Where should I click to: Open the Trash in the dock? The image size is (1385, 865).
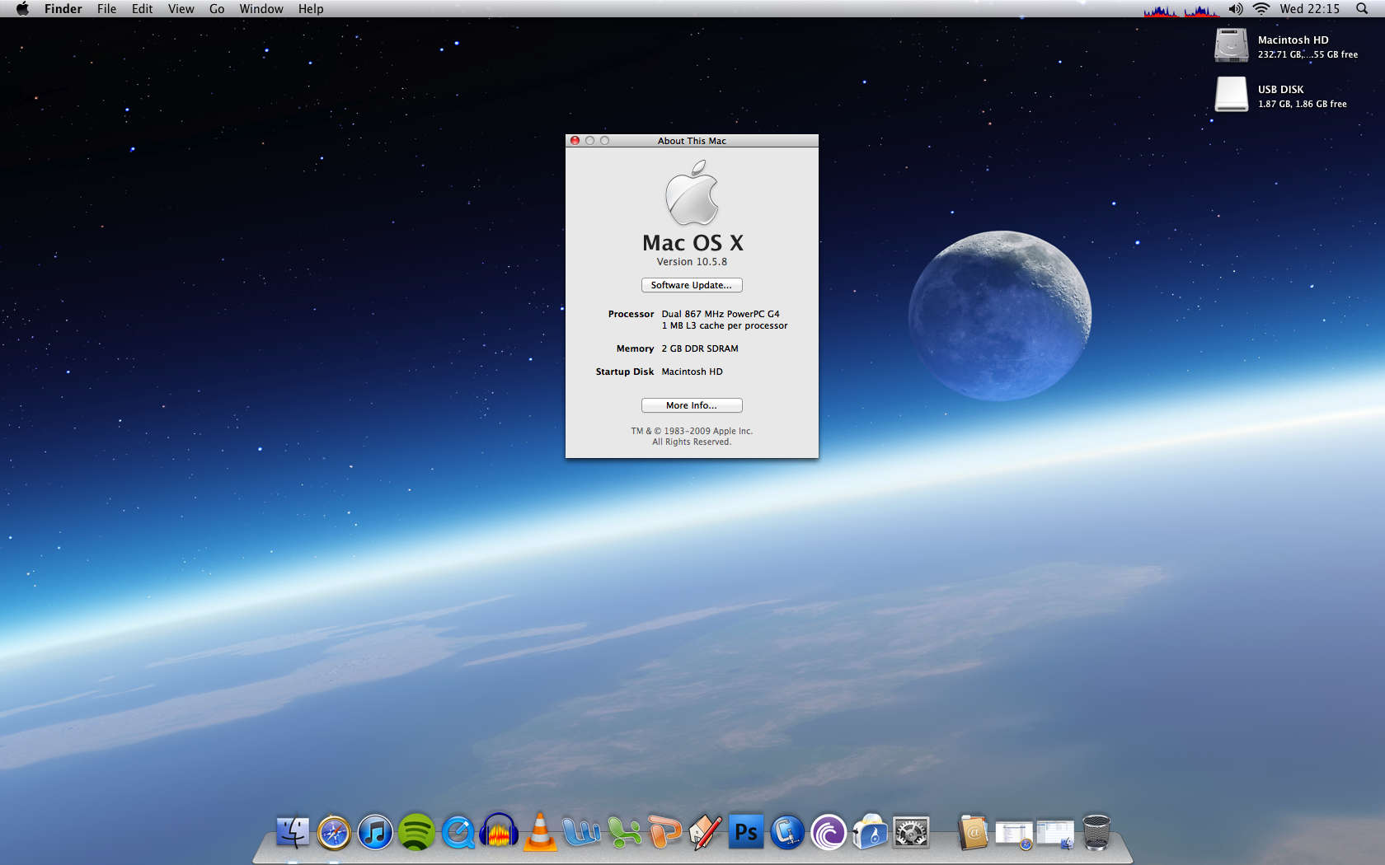[x=1096, y=833]
